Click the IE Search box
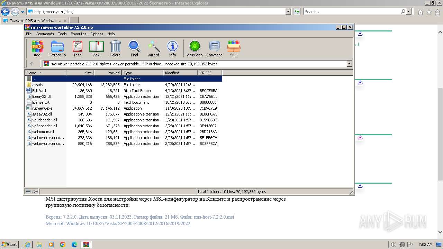Viewport: 443px width, 249px height. [352, 11]
